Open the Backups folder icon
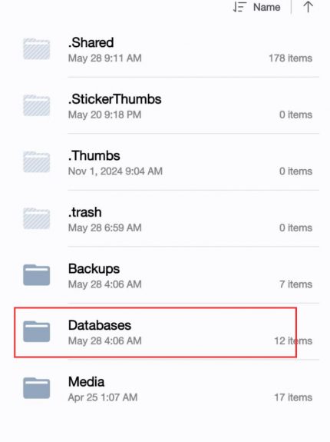 [37, 275]
